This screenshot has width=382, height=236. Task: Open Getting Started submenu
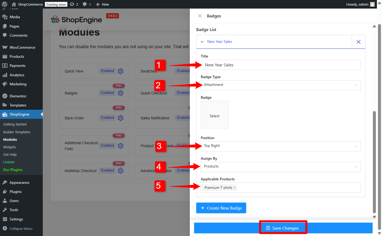[15, 124]
